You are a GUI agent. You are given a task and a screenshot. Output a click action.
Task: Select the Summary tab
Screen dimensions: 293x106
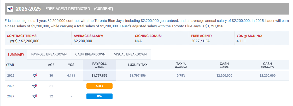pyautogui.click(x=16, y=54)
